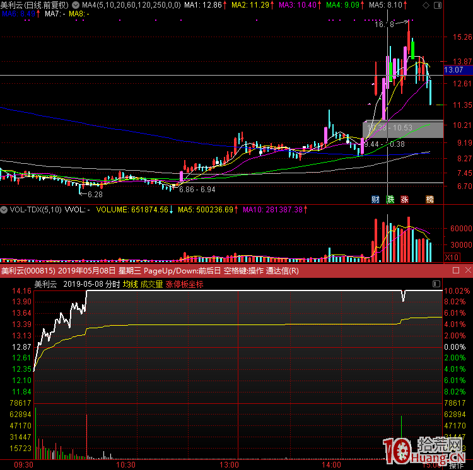Click the 10:30 time axis label
Image resolution: width=473 pixels, height=470 pixels.
tap(126, 465)
